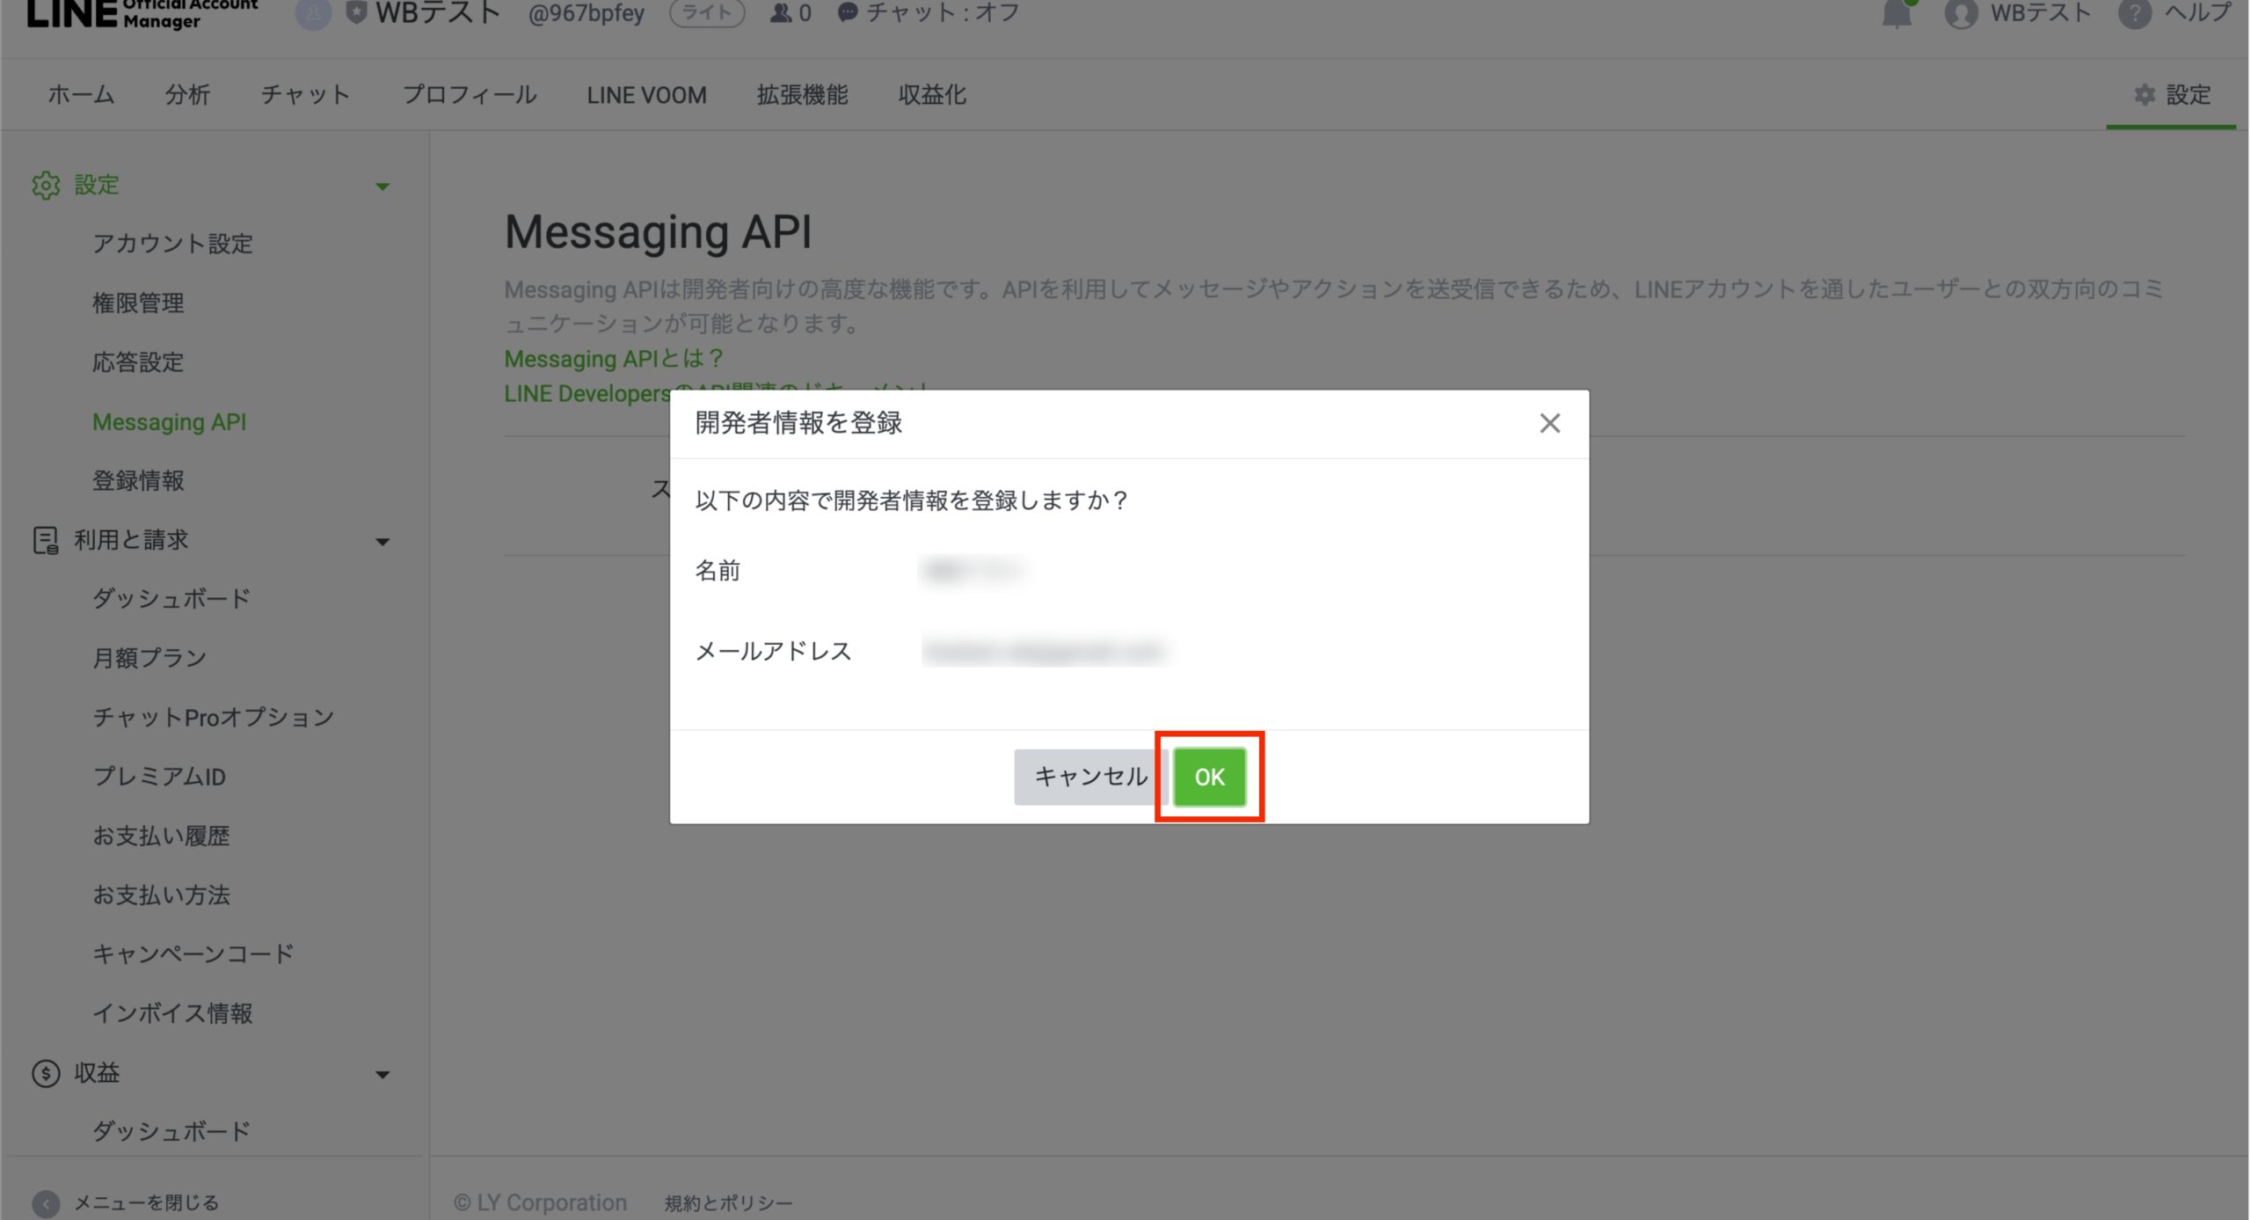Click the チャット：オフ chat status indicator
This screenshot has width=2251, height=1220.
[x=929, y=13]
